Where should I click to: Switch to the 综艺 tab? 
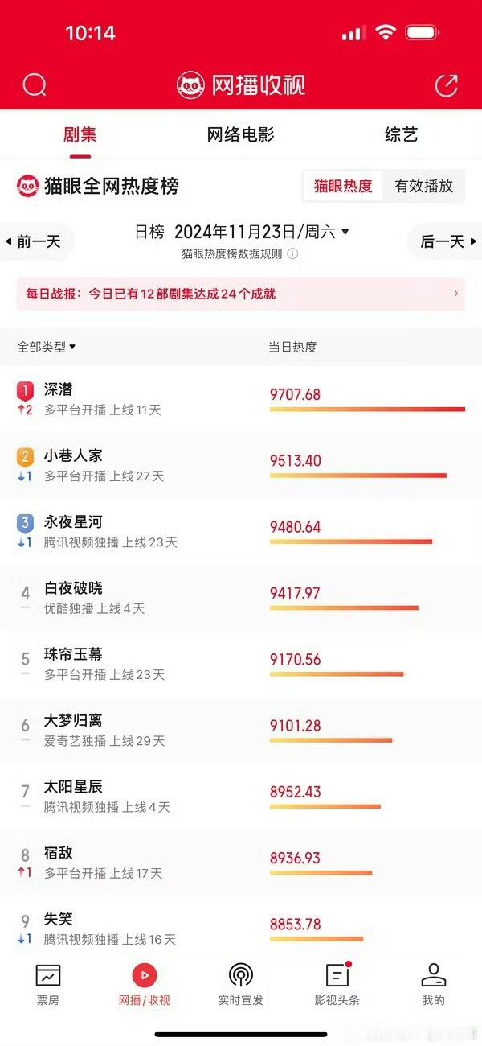402,134
